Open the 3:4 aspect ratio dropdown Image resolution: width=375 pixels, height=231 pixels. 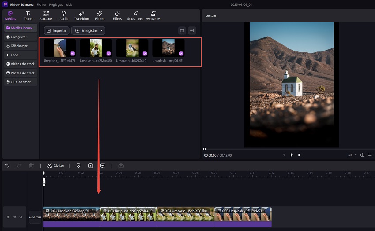[x=352, y=155]
